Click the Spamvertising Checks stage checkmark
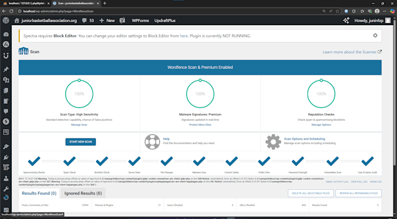 click(x=34, y=161)
